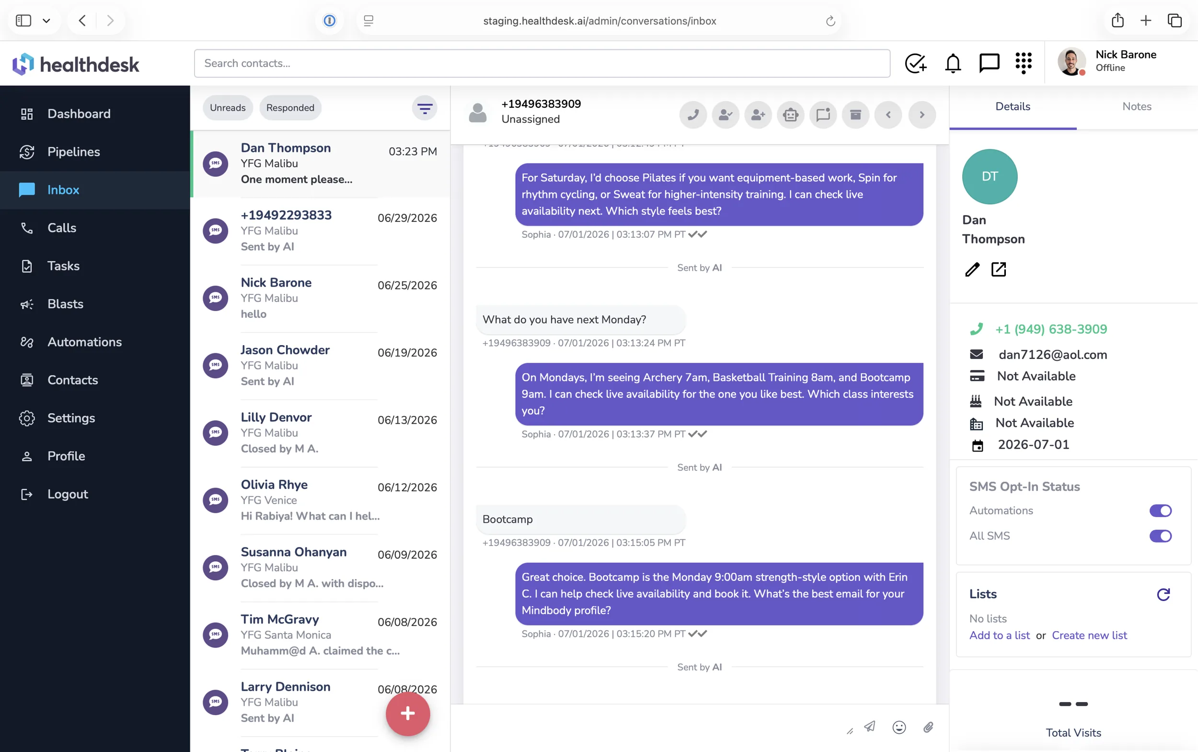
Task: Open Dan Thompson conversation
Action: tap(321, 163)
